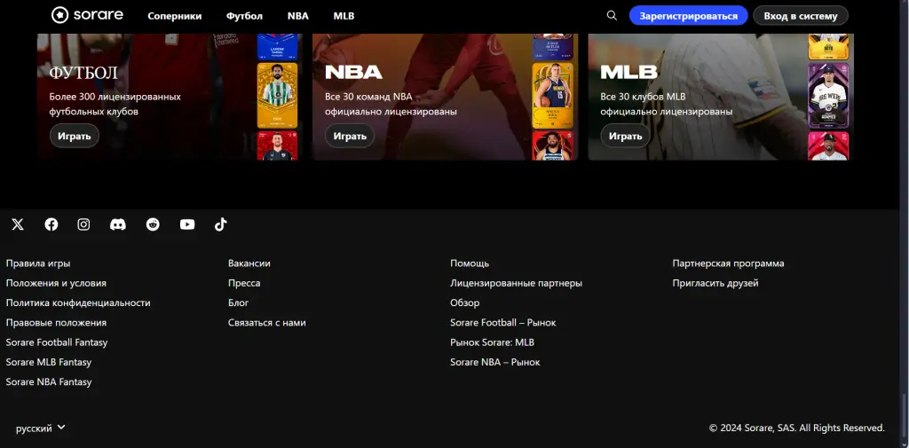
Task: Open Политика конфиденциальности link
Action: pos(78,303)
